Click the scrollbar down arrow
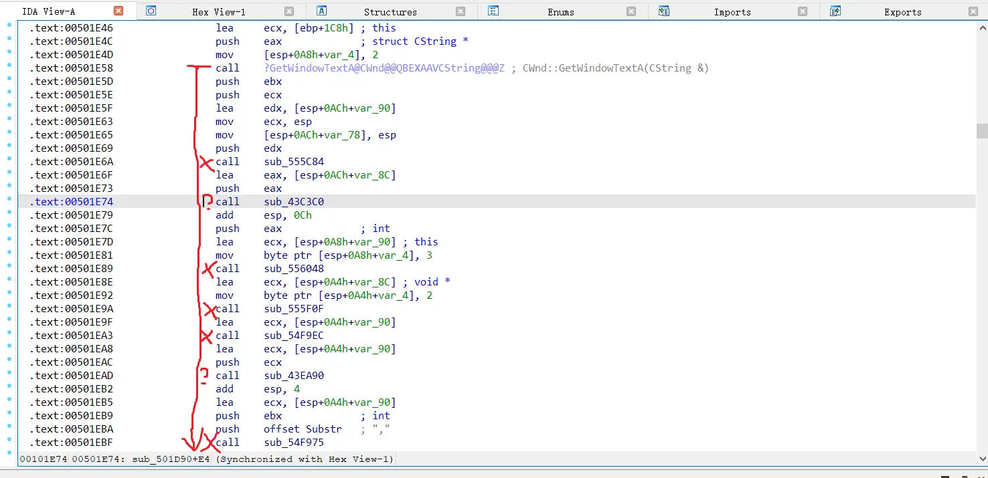The height and width of the screenshot is (478, 988). pyautogui.click(x=982, y=459)
